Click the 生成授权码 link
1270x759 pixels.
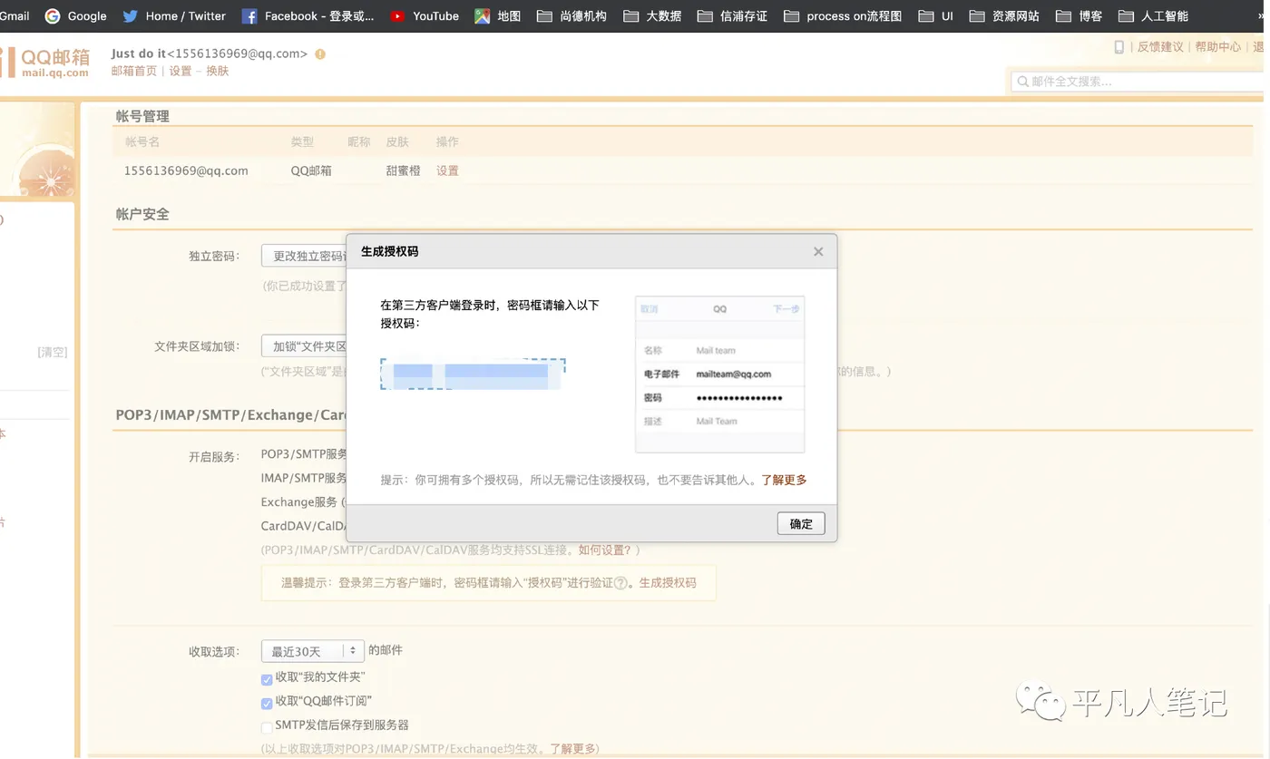668,583
